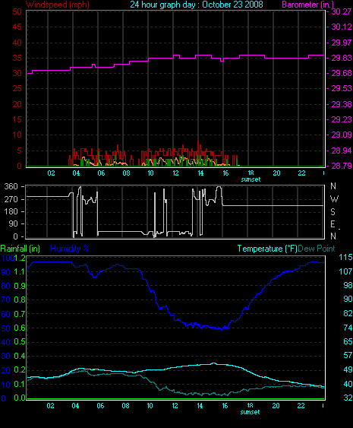Viewport: 353px width, 428px height.
Task: Click the sunset marker under the temperature graph
Action: point(250,412)
